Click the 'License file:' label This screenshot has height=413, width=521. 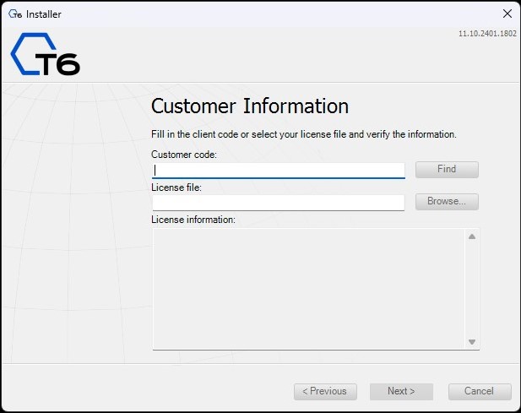click(x=176, y=187)
